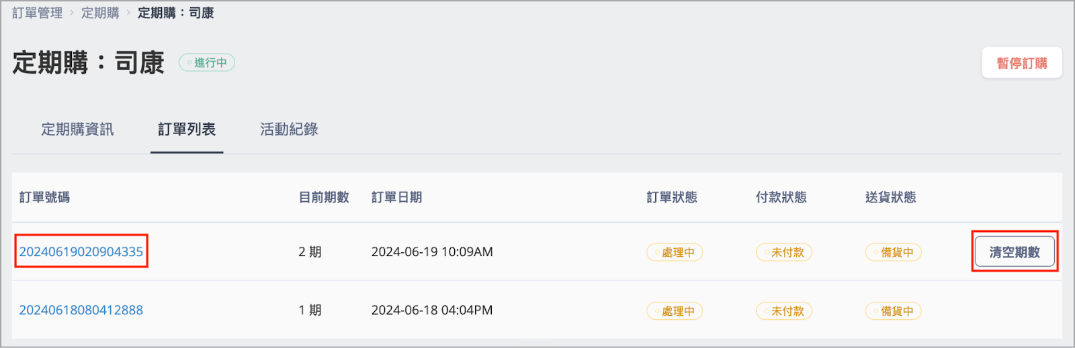Image resolution: width=1075 pixels, height=348 pixels.
Task: Switch to the 定期購資訊 tab
Action: coord(77,129)
